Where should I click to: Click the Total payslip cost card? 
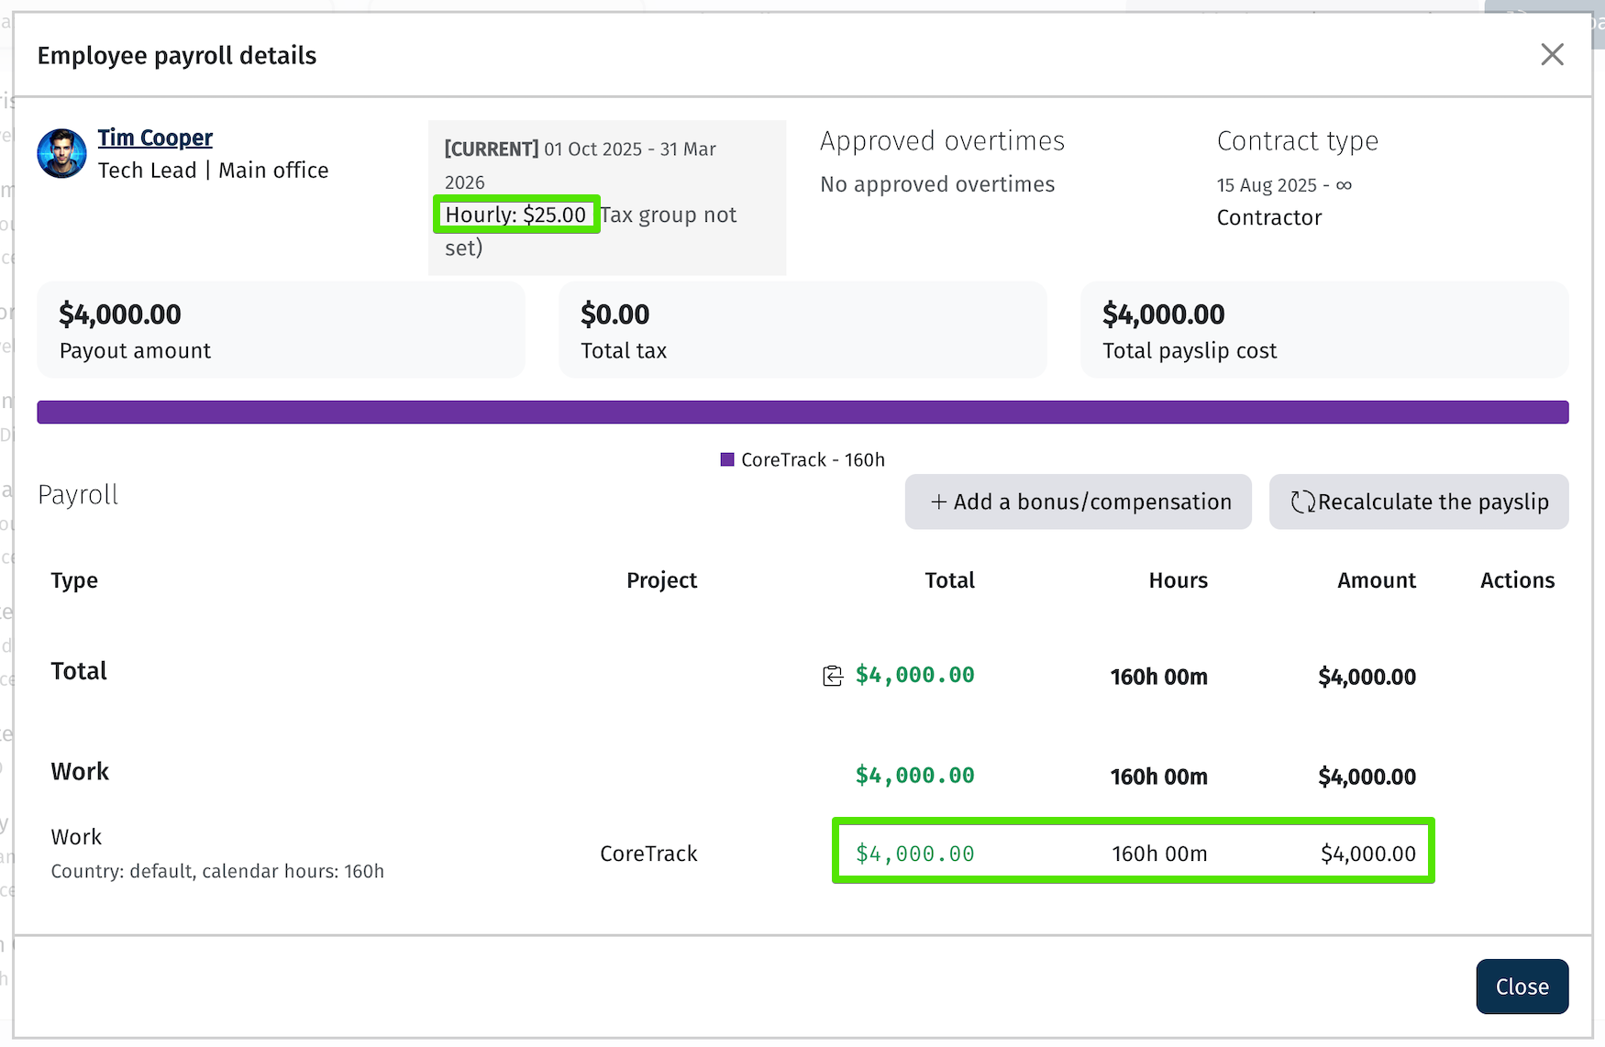(1323, 330)
